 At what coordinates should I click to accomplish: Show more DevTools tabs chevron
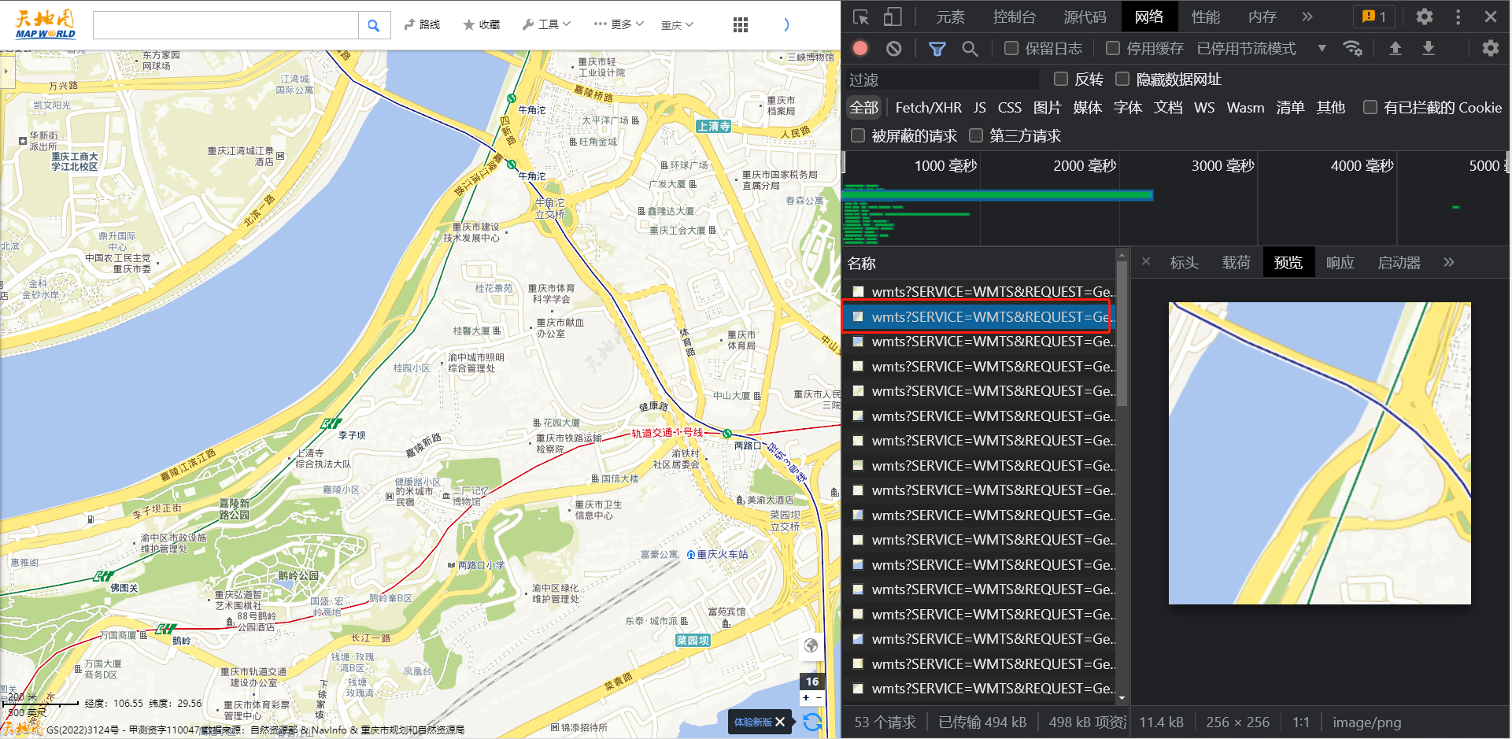pyautogui.click(x=1307, y=17)
